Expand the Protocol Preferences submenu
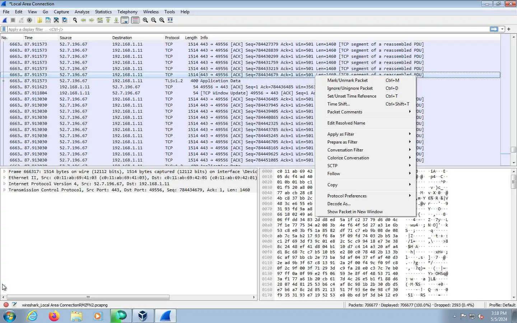517x323 pixels. pos(366,196)
